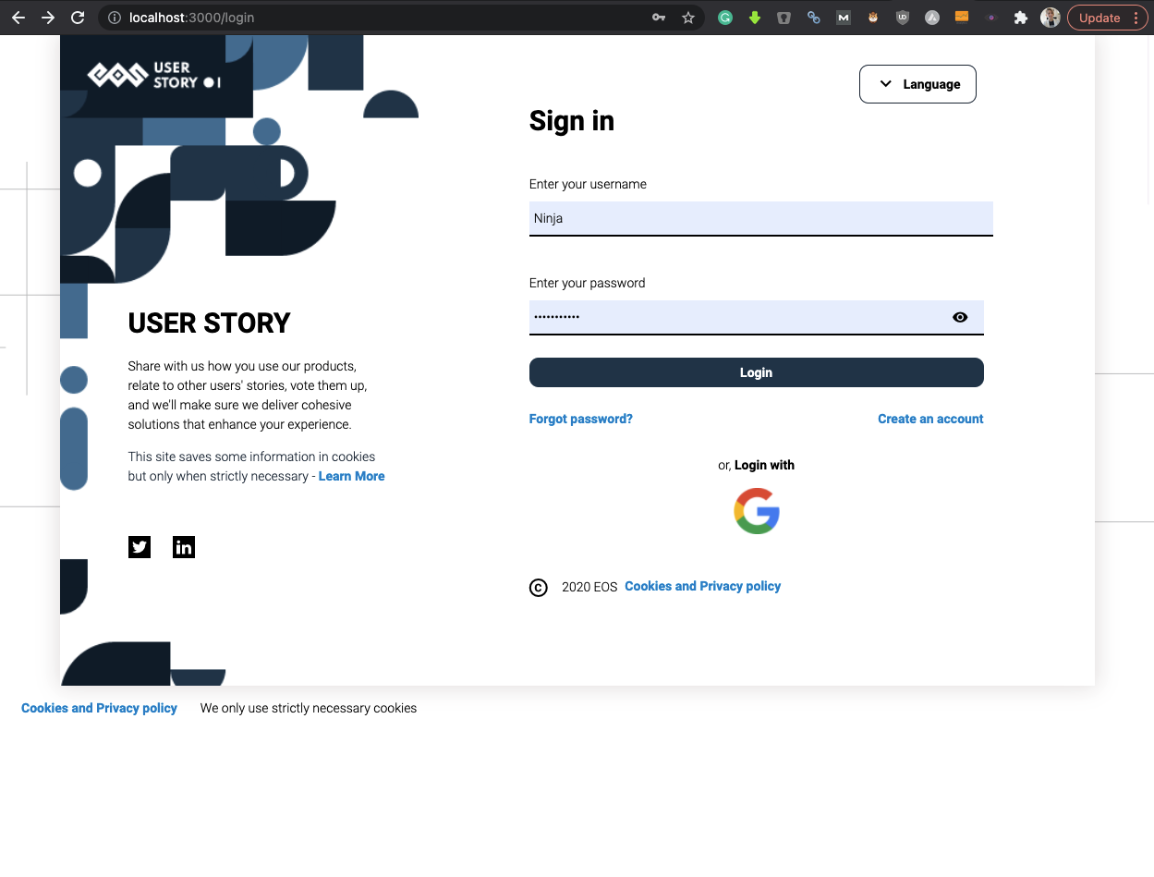Viewport: 1154px width, 877px height.
Task: Open the Chrome profile avatar
Action: click(x=1050, y=18)
